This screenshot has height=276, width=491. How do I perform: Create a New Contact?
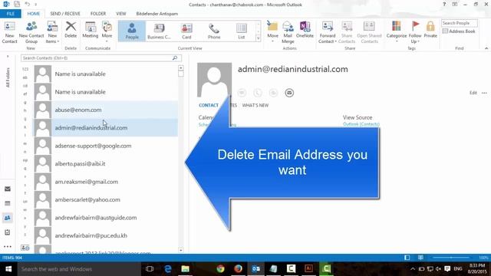(9, 32)
